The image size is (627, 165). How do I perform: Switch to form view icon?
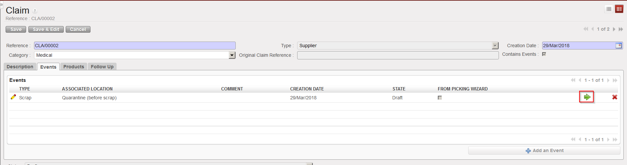(x=619, y=9)
